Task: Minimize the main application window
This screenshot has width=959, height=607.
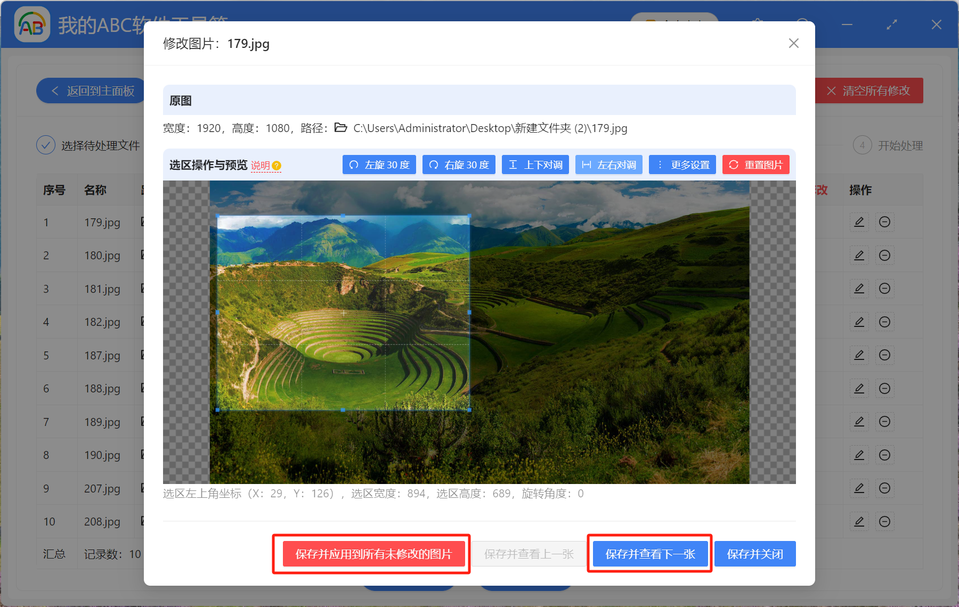Action: coord(847,24)
